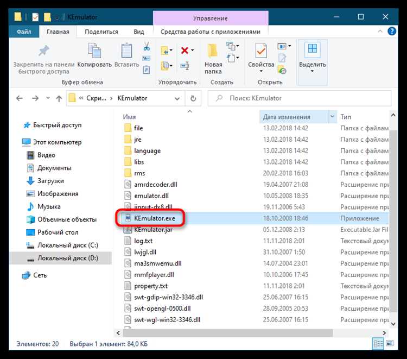Click the Вставить (Paste) clipboard icon
This screenshot has width=407, height=359.
126,51
